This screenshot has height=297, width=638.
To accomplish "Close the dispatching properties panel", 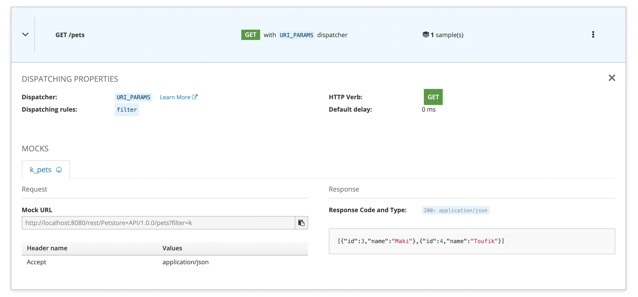I will pyautogui.click(x=612, y=78).
